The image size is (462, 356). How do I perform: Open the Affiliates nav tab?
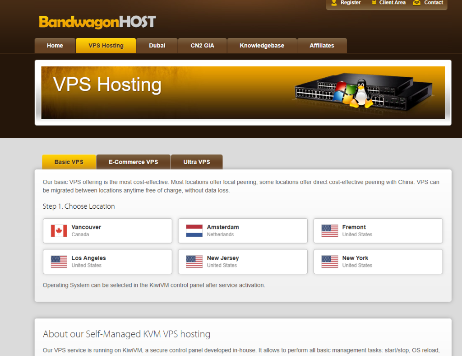tap(322, 46)
